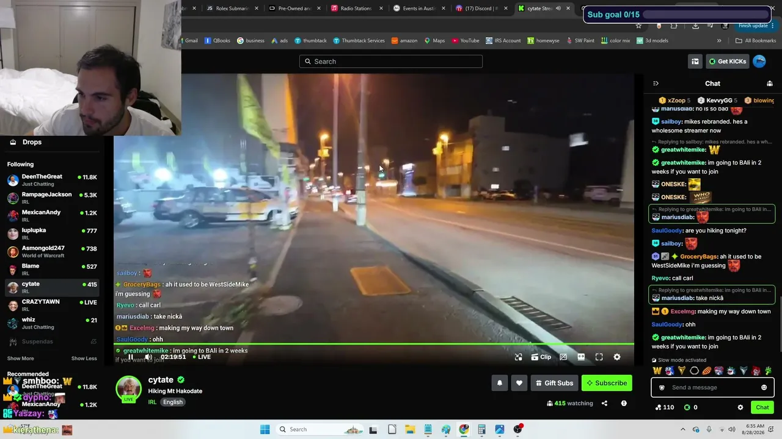Open the QBooks bookmark
782x439 pixels.
click(217, 41)
